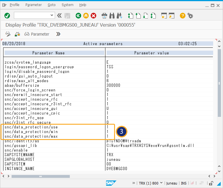Click the value 300000
The width and height of the screenshot is (223, 188).
pos(113,85)
